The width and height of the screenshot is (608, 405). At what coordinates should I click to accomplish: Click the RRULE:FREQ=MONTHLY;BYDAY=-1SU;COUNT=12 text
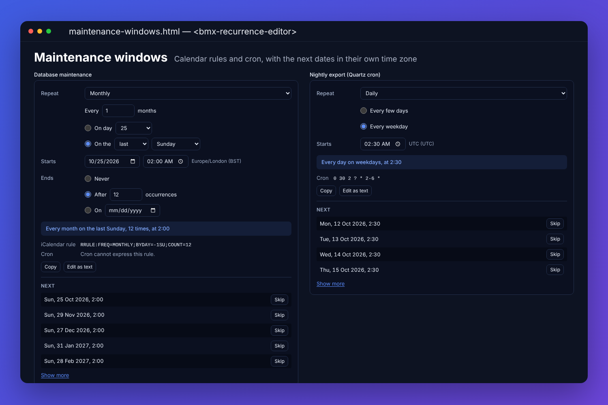click(136, 245)
